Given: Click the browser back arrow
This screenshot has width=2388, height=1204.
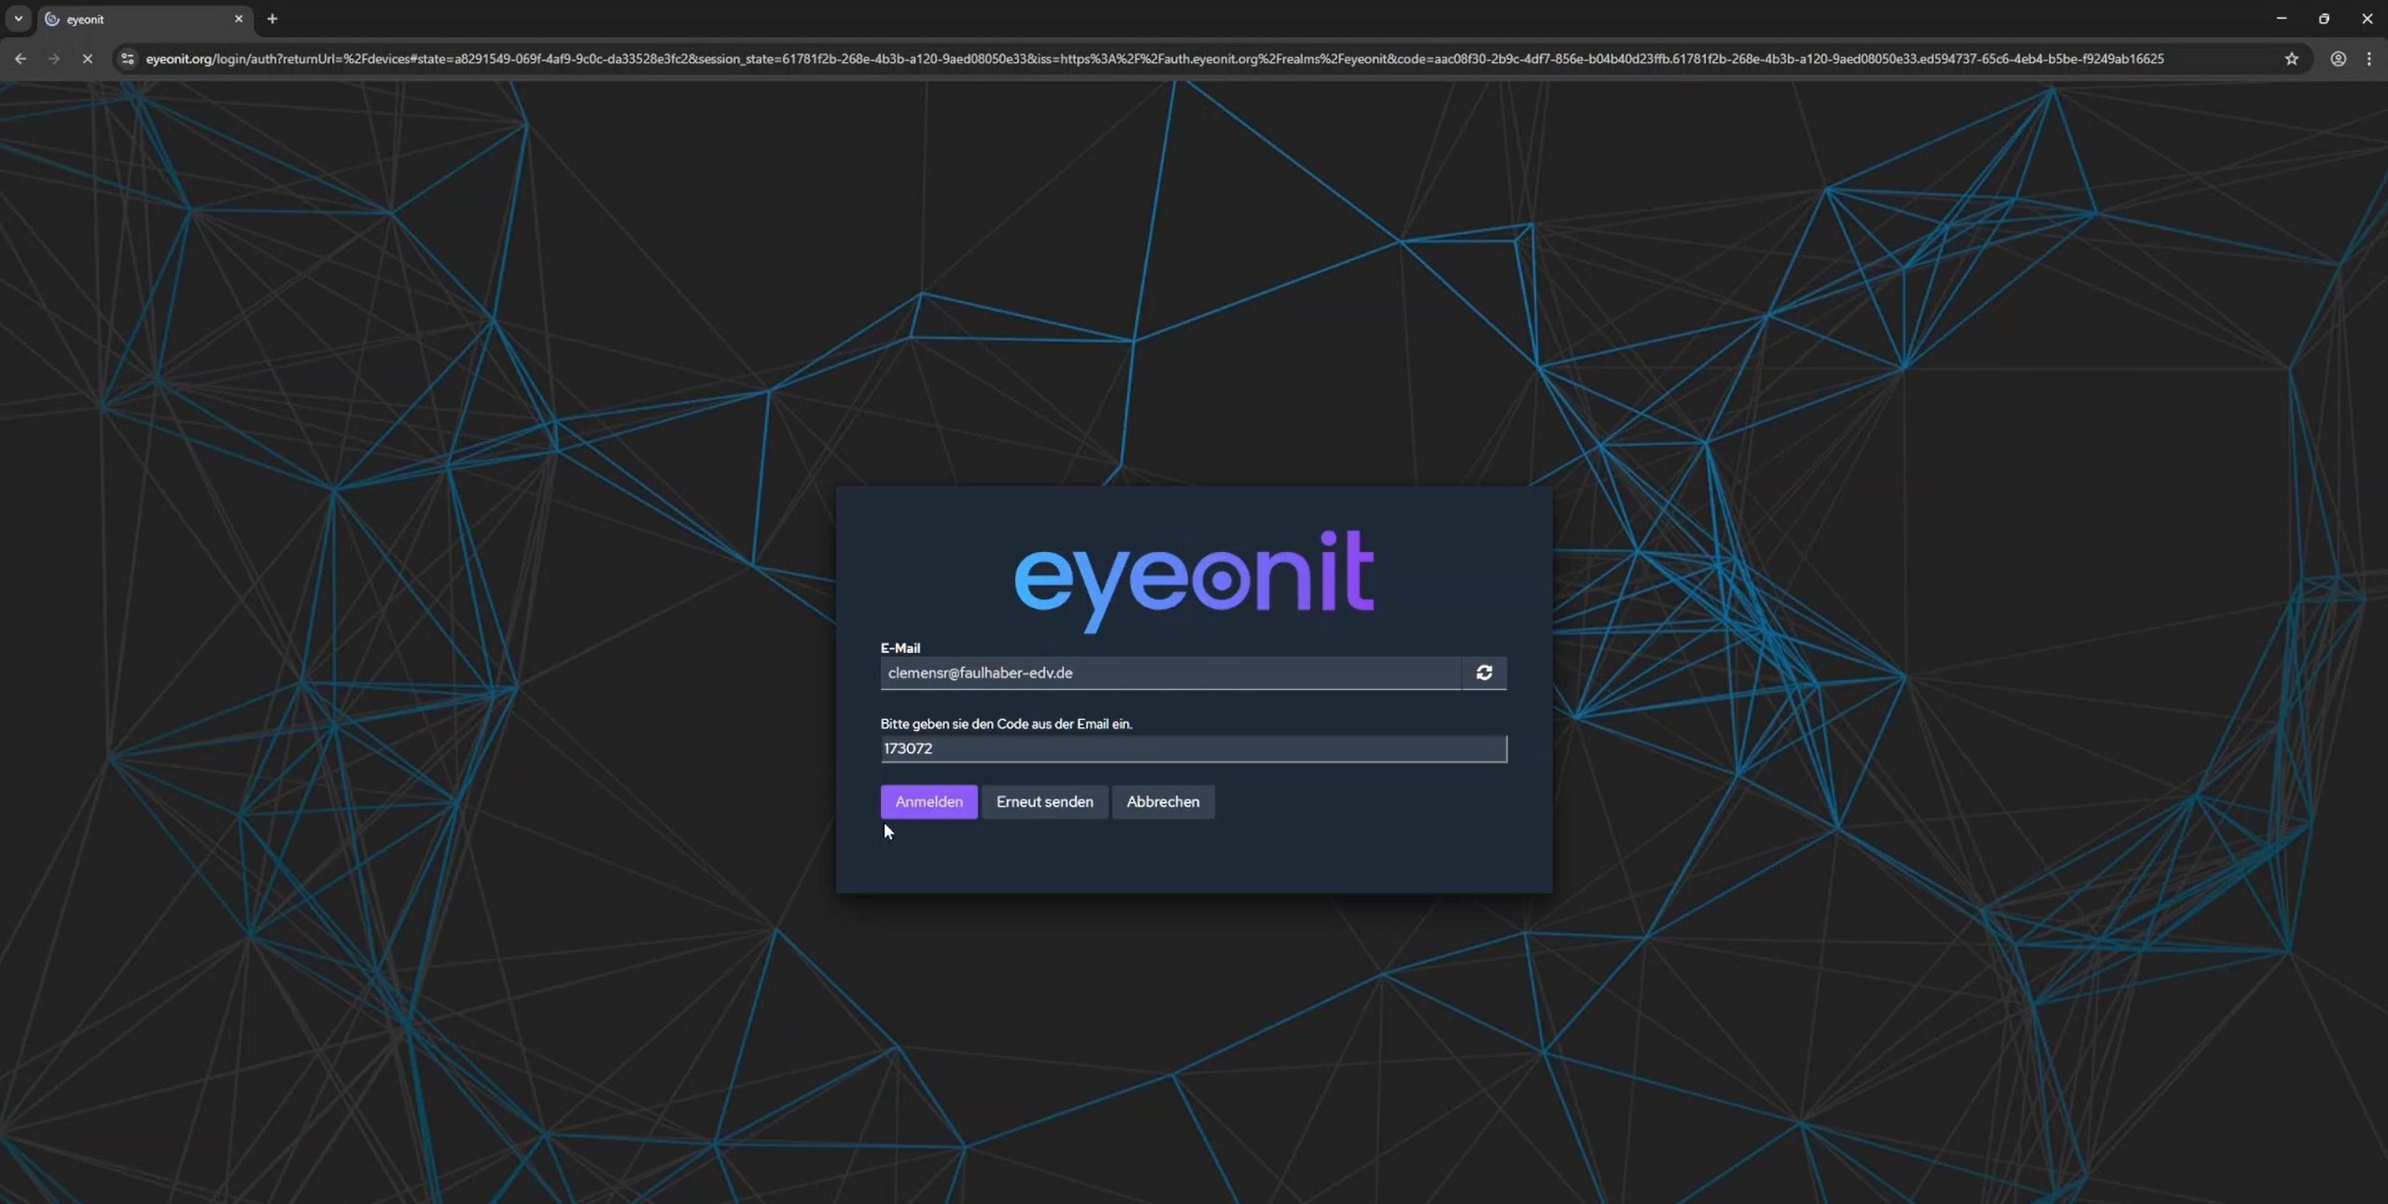Looking at the screenshot, I should pyautogui.click(x=21, y=59).
